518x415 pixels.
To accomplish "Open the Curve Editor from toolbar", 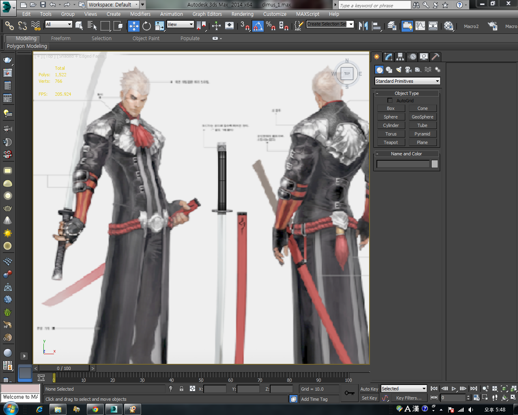I will (420, 26).
